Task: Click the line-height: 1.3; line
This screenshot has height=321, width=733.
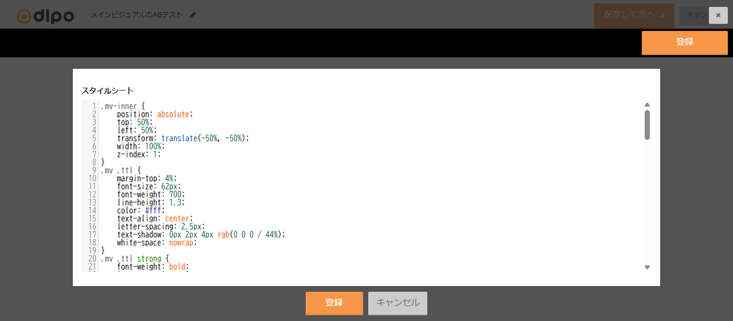Action: pyautogui.click(x=151, y=202)
